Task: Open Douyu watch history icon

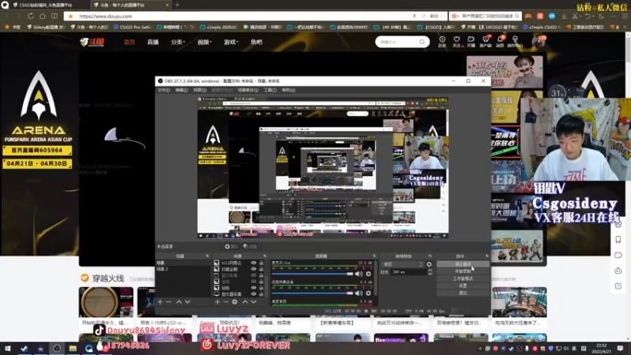Action: (442, 41)
